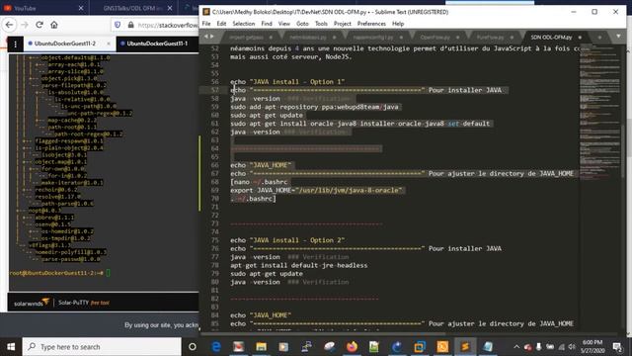
Task: Click the network tray icon
Action: point(561,347)
